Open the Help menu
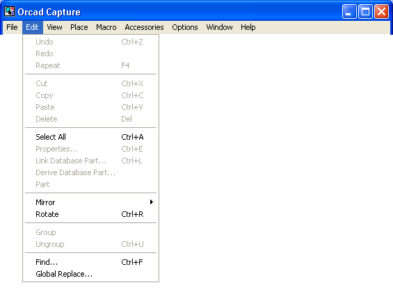Viewport: 393px width, 301px height. tap(248, 27)
